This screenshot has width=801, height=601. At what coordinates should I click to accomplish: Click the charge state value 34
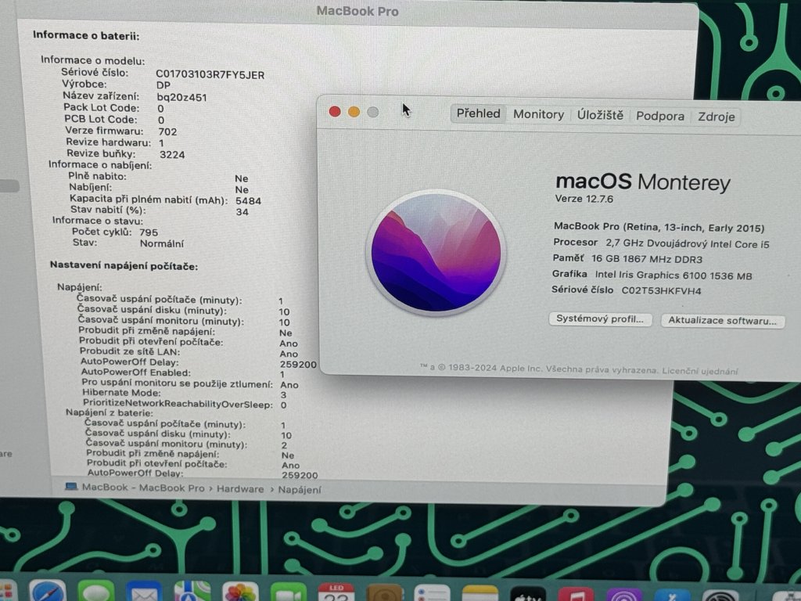[x=242, y=211]
